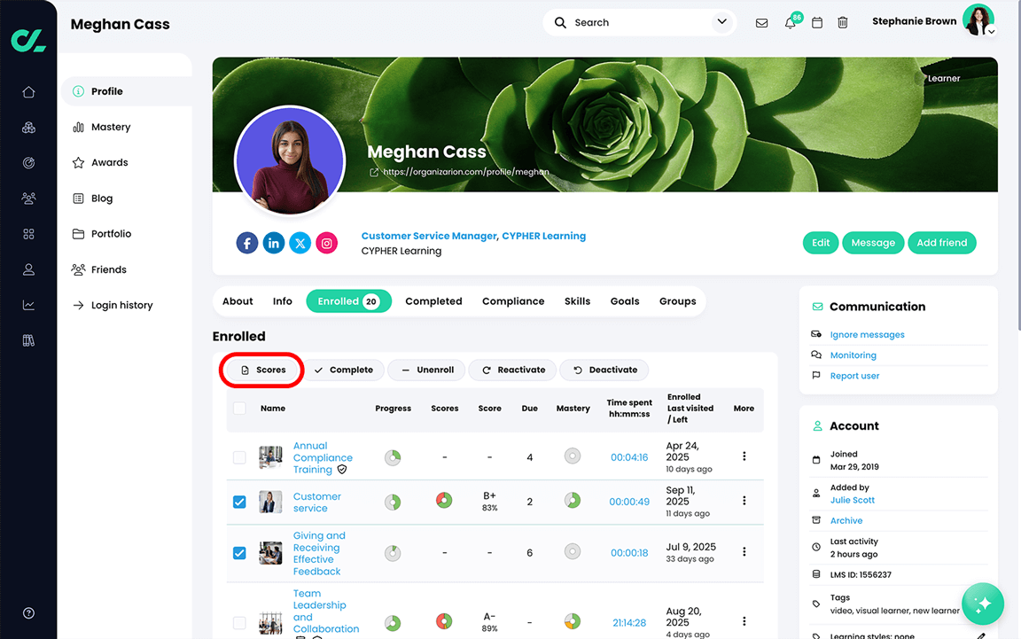Click the trash icon in the top bar

pos(843,22)
